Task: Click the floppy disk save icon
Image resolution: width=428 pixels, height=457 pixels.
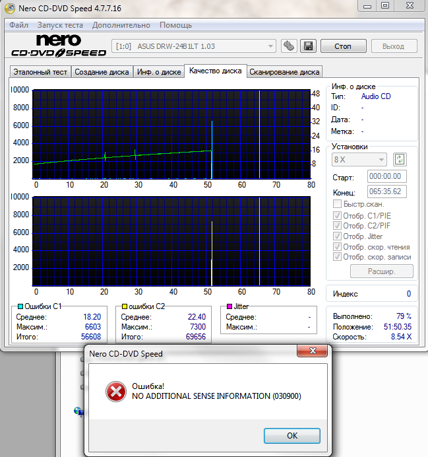Action: (x=308, y=46)
